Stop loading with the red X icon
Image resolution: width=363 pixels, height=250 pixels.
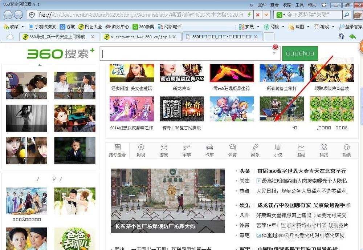tap(258, 15)
